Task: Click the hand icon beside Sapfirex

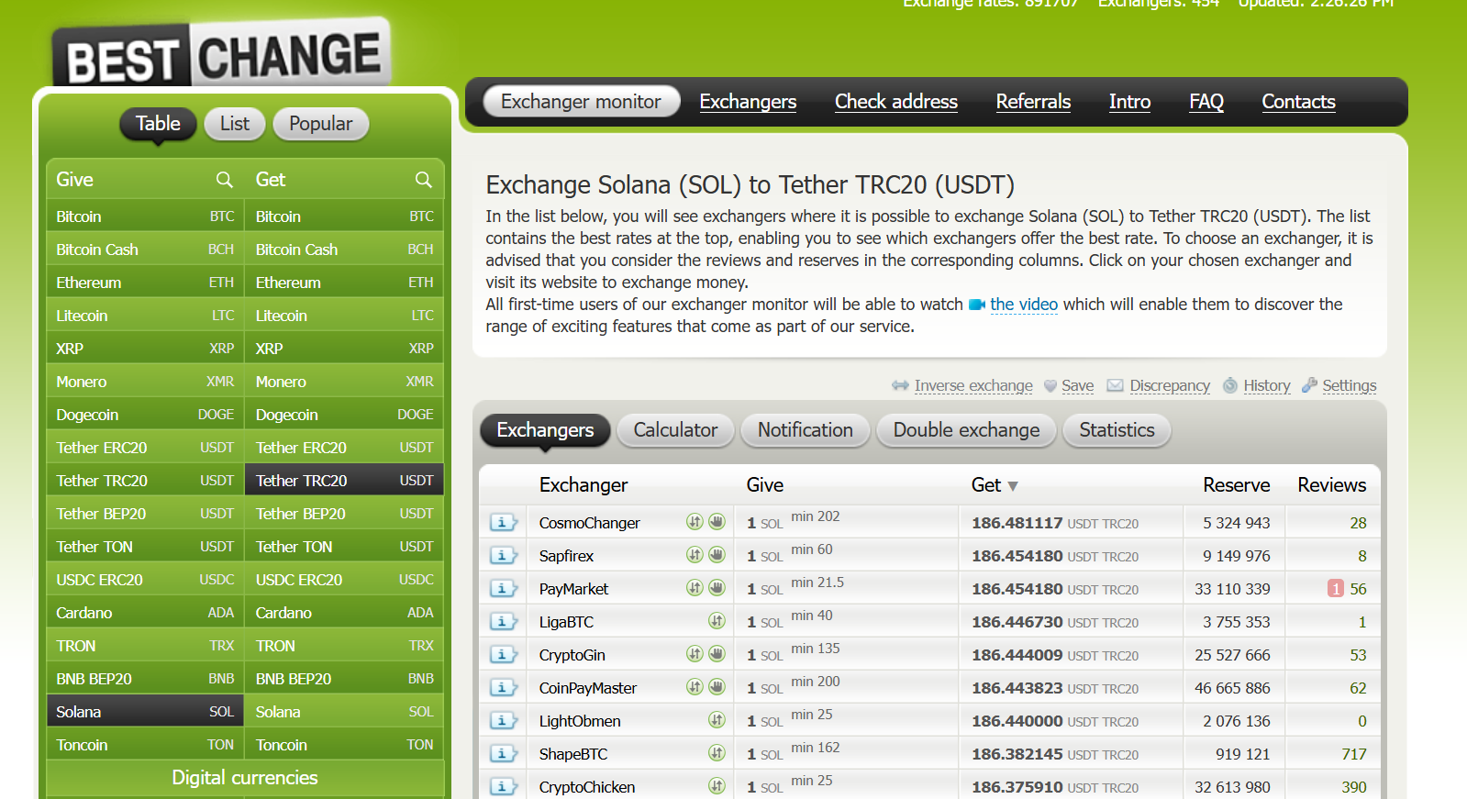Action: pos(717,555)
